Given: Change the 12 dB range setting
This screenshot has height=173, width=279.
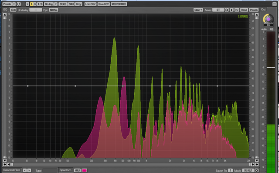Looking at the screenshot, I should coord(13,10).
